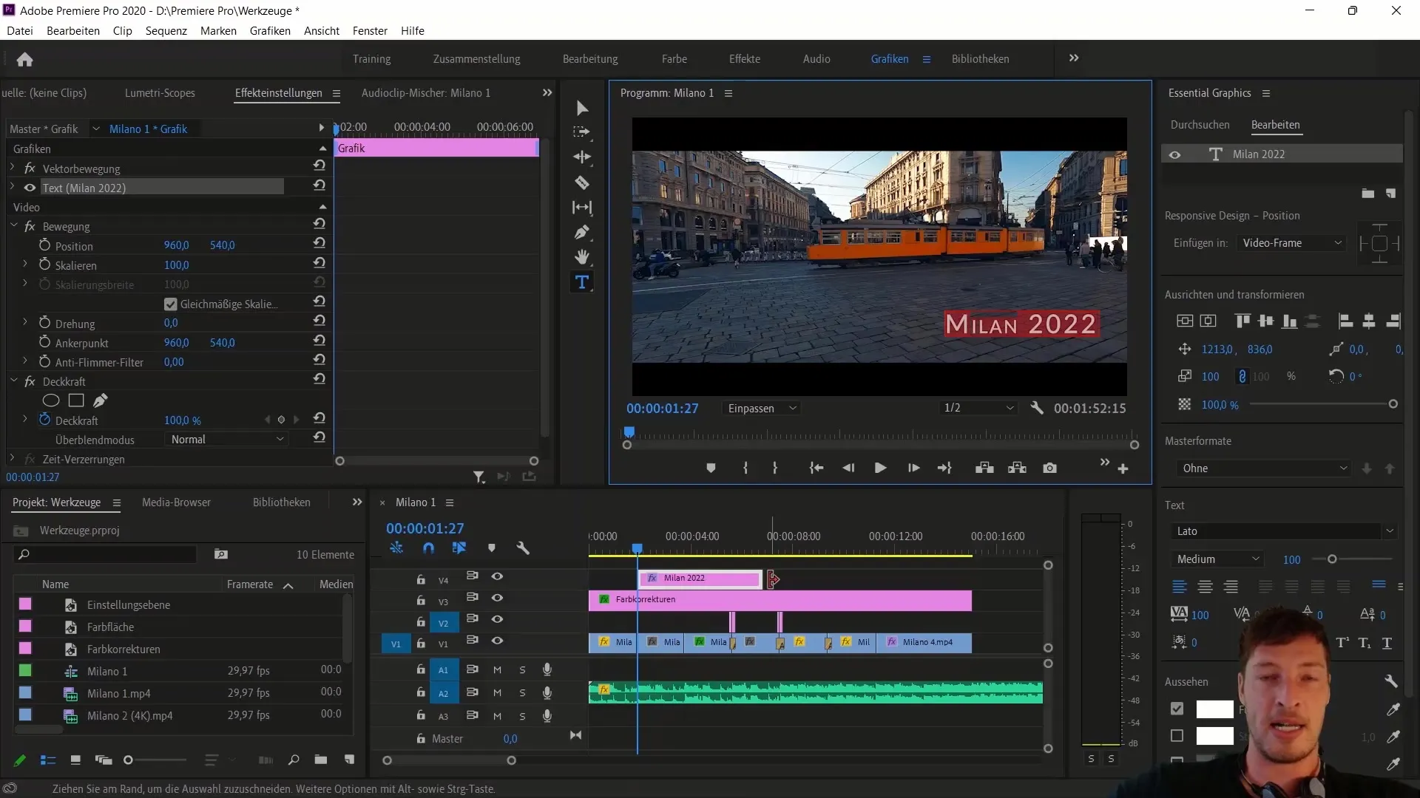Image resolution: width=1420 pixels, height=798 pixels.
Task: Expand Zeit-Verzerrungen properties section
Action: click(11, 459)
